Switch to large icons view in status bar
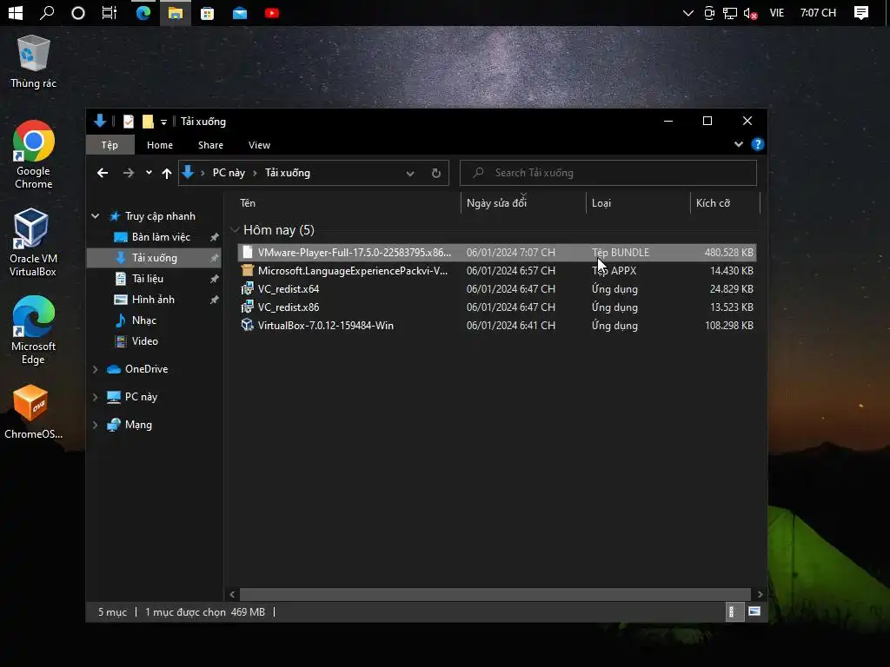This screenshot has width=890, height=667. (754, 612)
